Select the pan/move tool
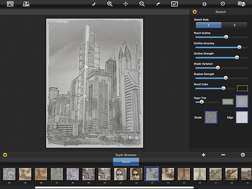 [126, 4]
